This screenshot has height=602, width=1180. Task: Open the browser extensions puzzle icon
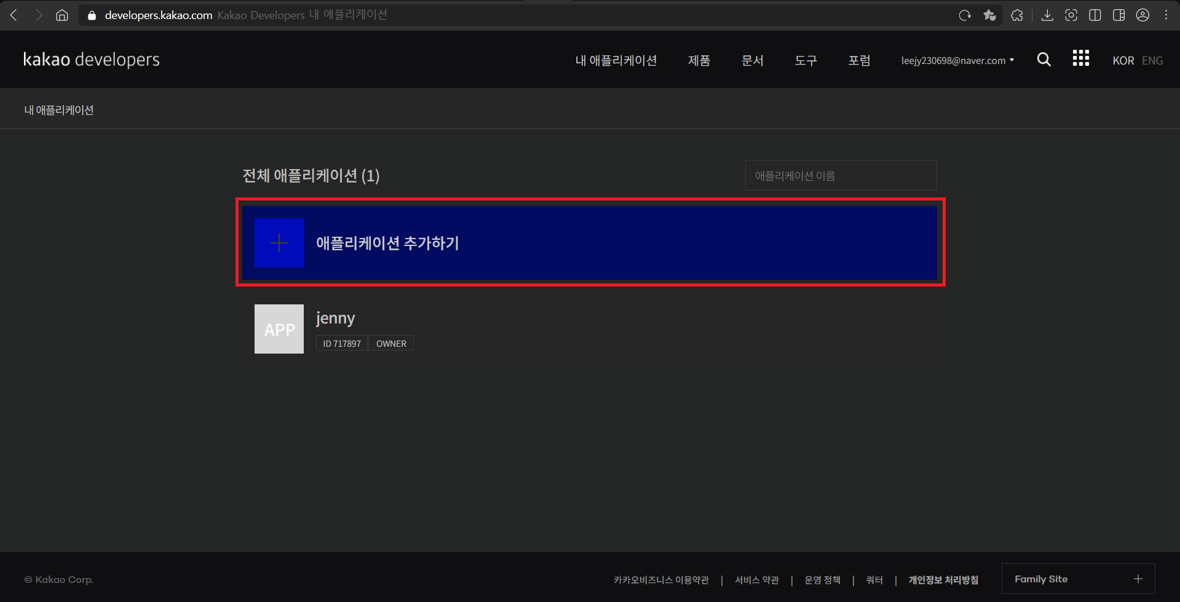(x=1017, y=15)
